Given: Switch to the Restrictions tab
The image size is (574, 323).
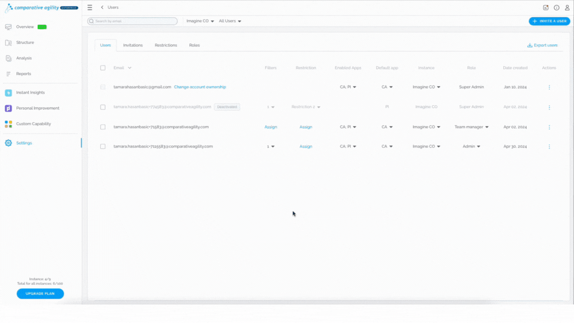Looking at the screenshot, I should tap(166, 45).
